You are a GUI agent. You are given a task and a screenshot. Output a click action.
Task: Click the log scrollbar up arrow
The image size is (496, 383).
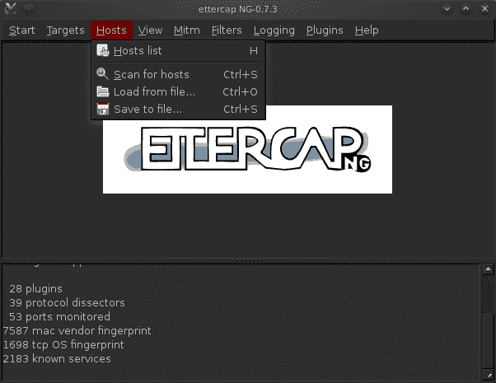(488, 269)
